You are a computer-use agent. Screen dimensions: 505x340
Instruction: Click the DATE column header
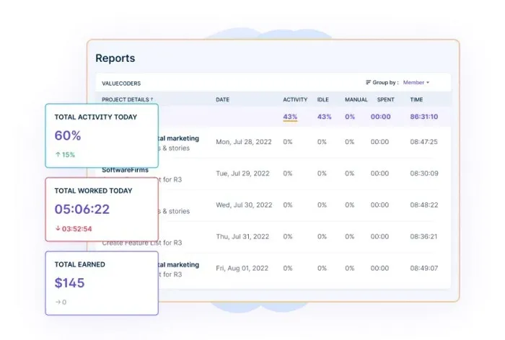point(222,99)
